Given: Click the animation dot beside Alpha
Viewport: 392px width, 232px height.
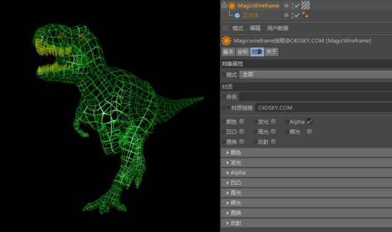Looking at the screenshot, I should (x=287, y=121).
